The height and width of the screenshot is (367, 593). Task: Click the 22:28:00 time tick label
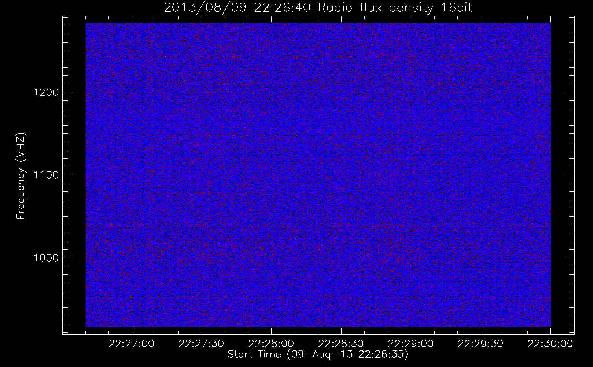(x=271, y=344)
